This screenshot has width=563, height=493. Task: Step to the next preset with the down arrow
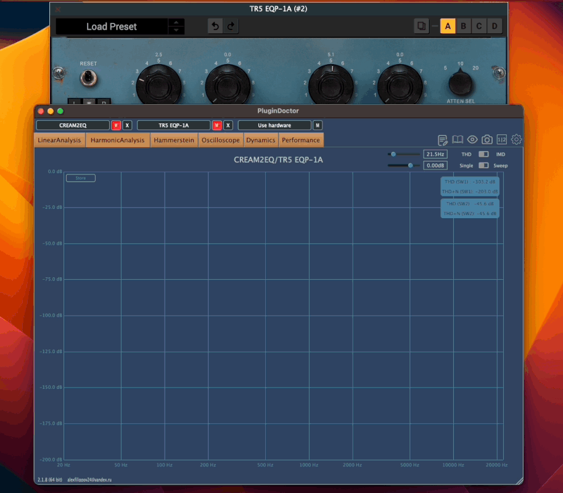click(x=176, y=30)
